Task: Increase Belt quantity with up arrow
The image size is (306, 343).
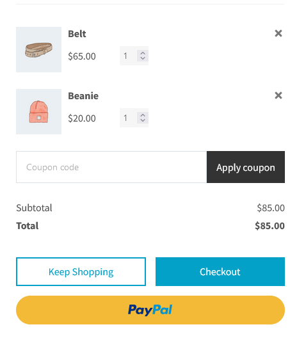Action: (x=143, y=53)
